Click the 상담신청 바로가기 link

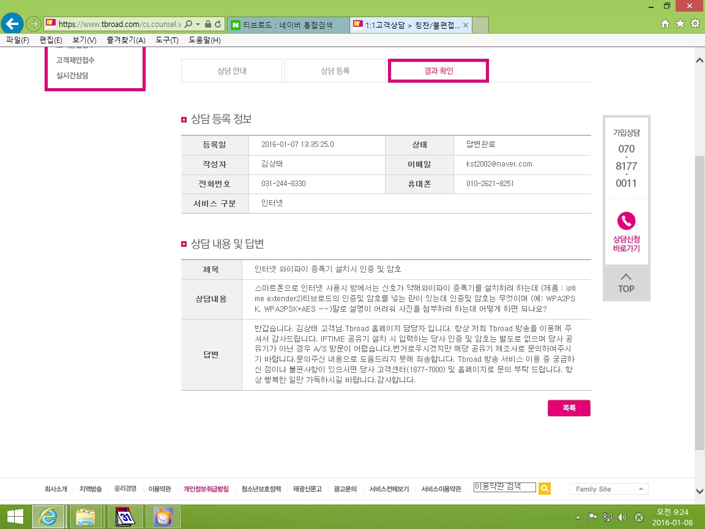point(626,244)
